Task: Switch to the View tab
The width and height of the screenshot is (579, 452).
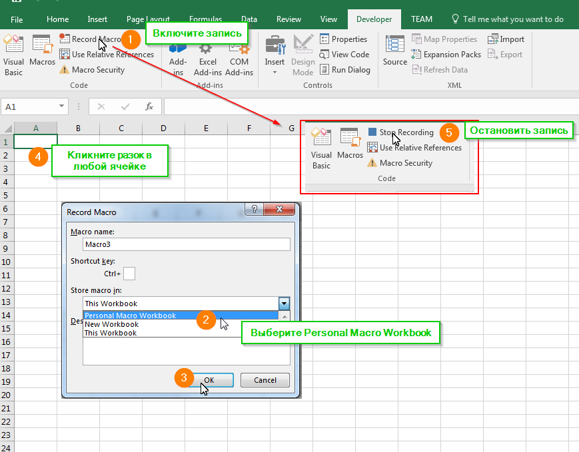Action: pyautogui.click(x=328, y=19)
